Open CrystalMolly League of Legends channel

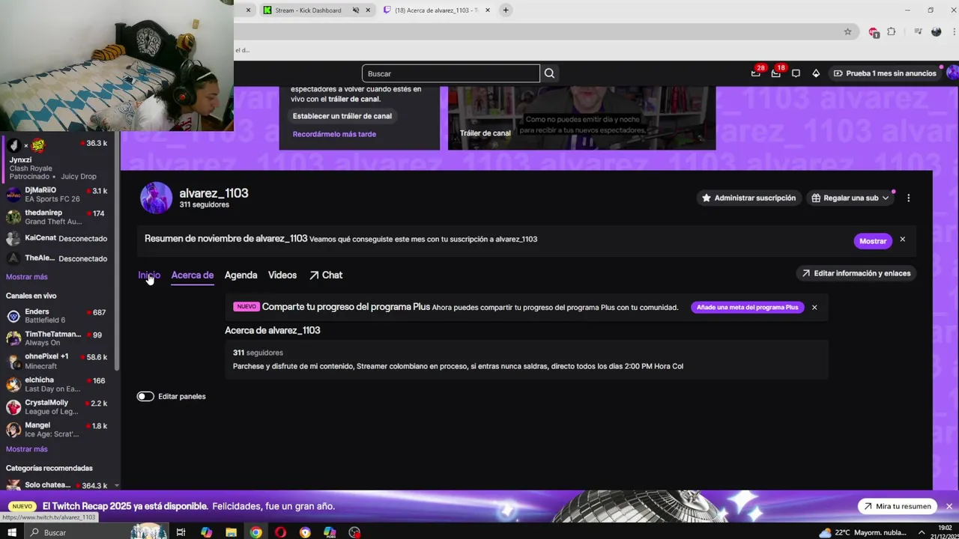[x=58, y=406]
